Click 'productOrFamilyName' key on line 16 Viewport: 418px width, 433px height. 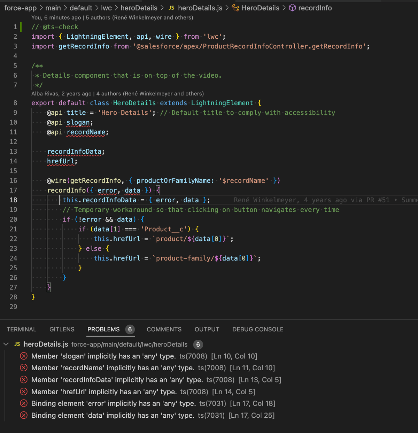pyautogui.click(x=173, y=180)
